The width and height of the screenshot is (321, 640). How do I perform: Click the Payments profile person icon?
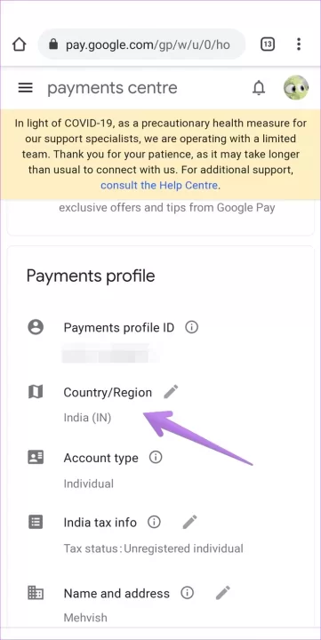pos(36,327)
